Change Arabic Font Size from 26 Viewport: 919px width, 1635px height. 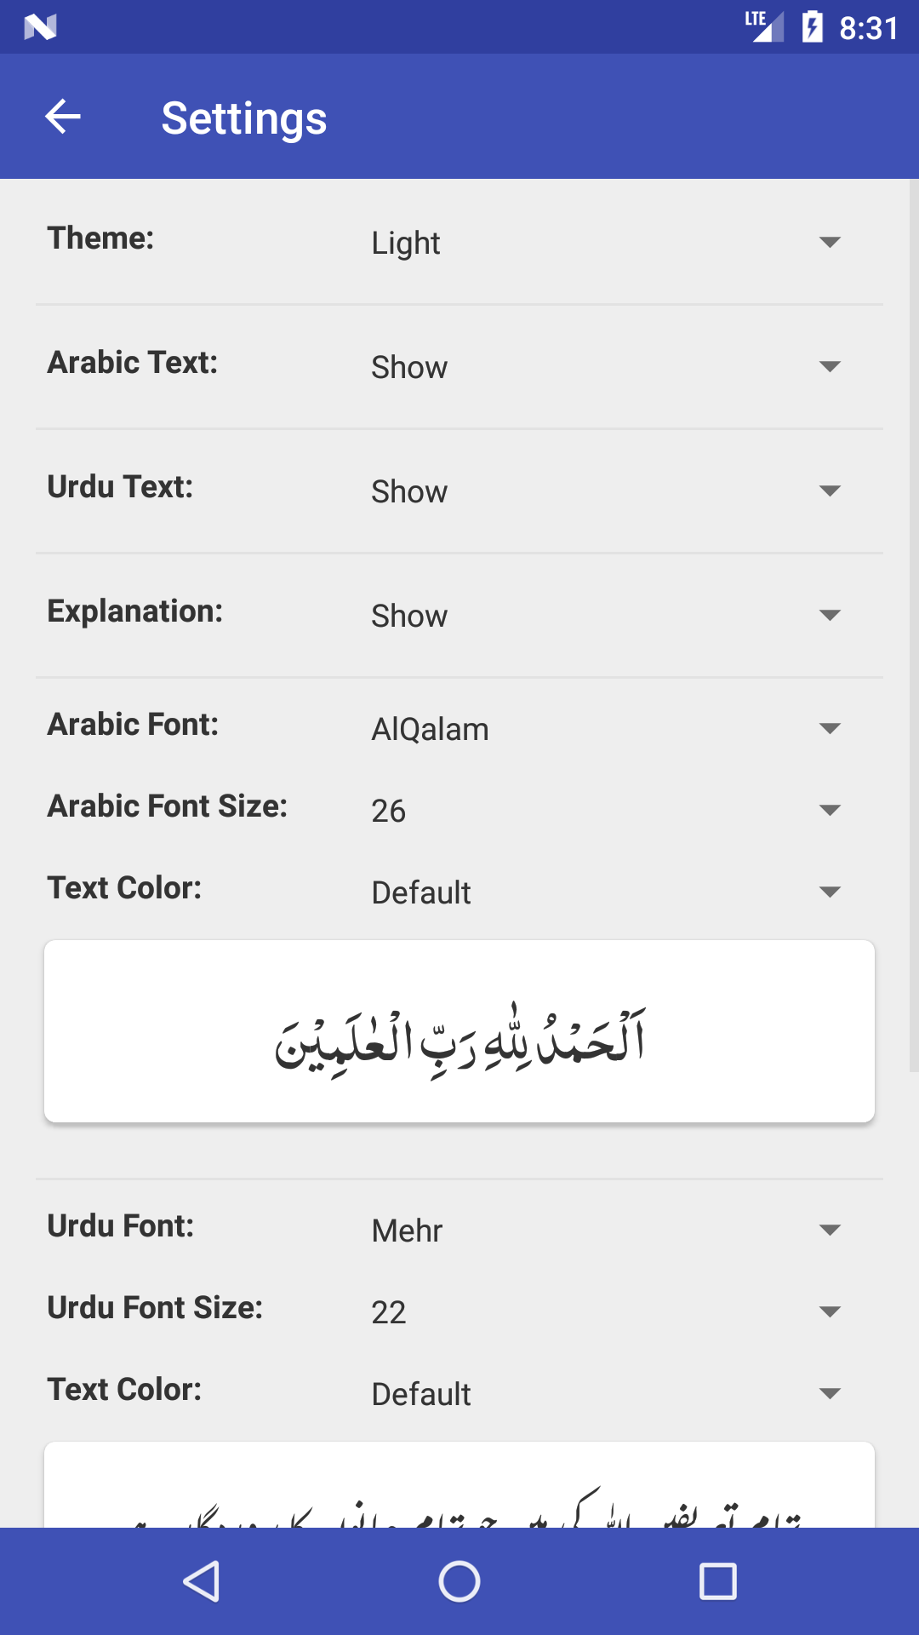(606, 811)
